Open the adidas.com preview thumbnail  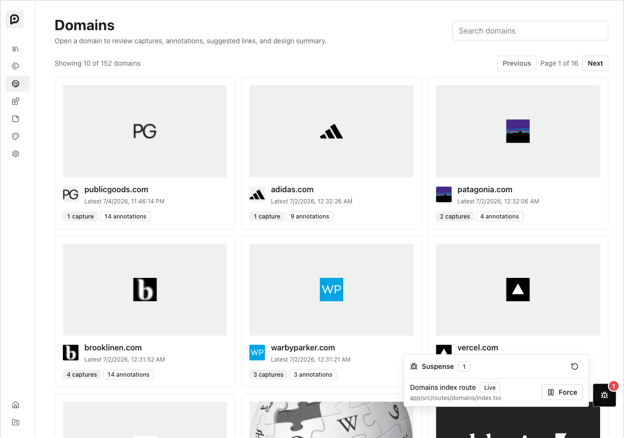pos(331,131)
